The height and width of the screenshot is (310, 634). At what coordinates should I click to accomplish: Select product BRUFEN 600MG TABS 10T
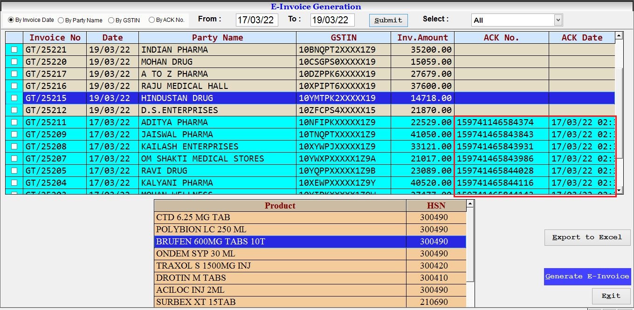[310, 242]
